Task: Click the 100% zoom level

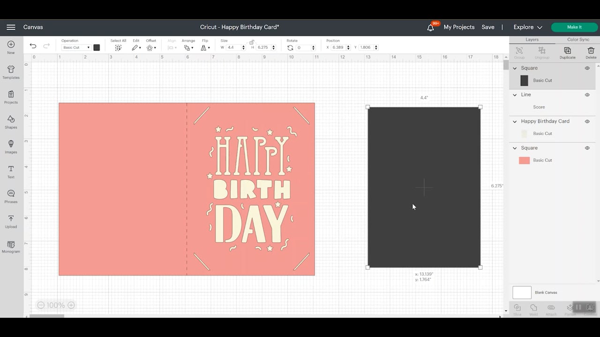Action: click(x=56, y=305)
